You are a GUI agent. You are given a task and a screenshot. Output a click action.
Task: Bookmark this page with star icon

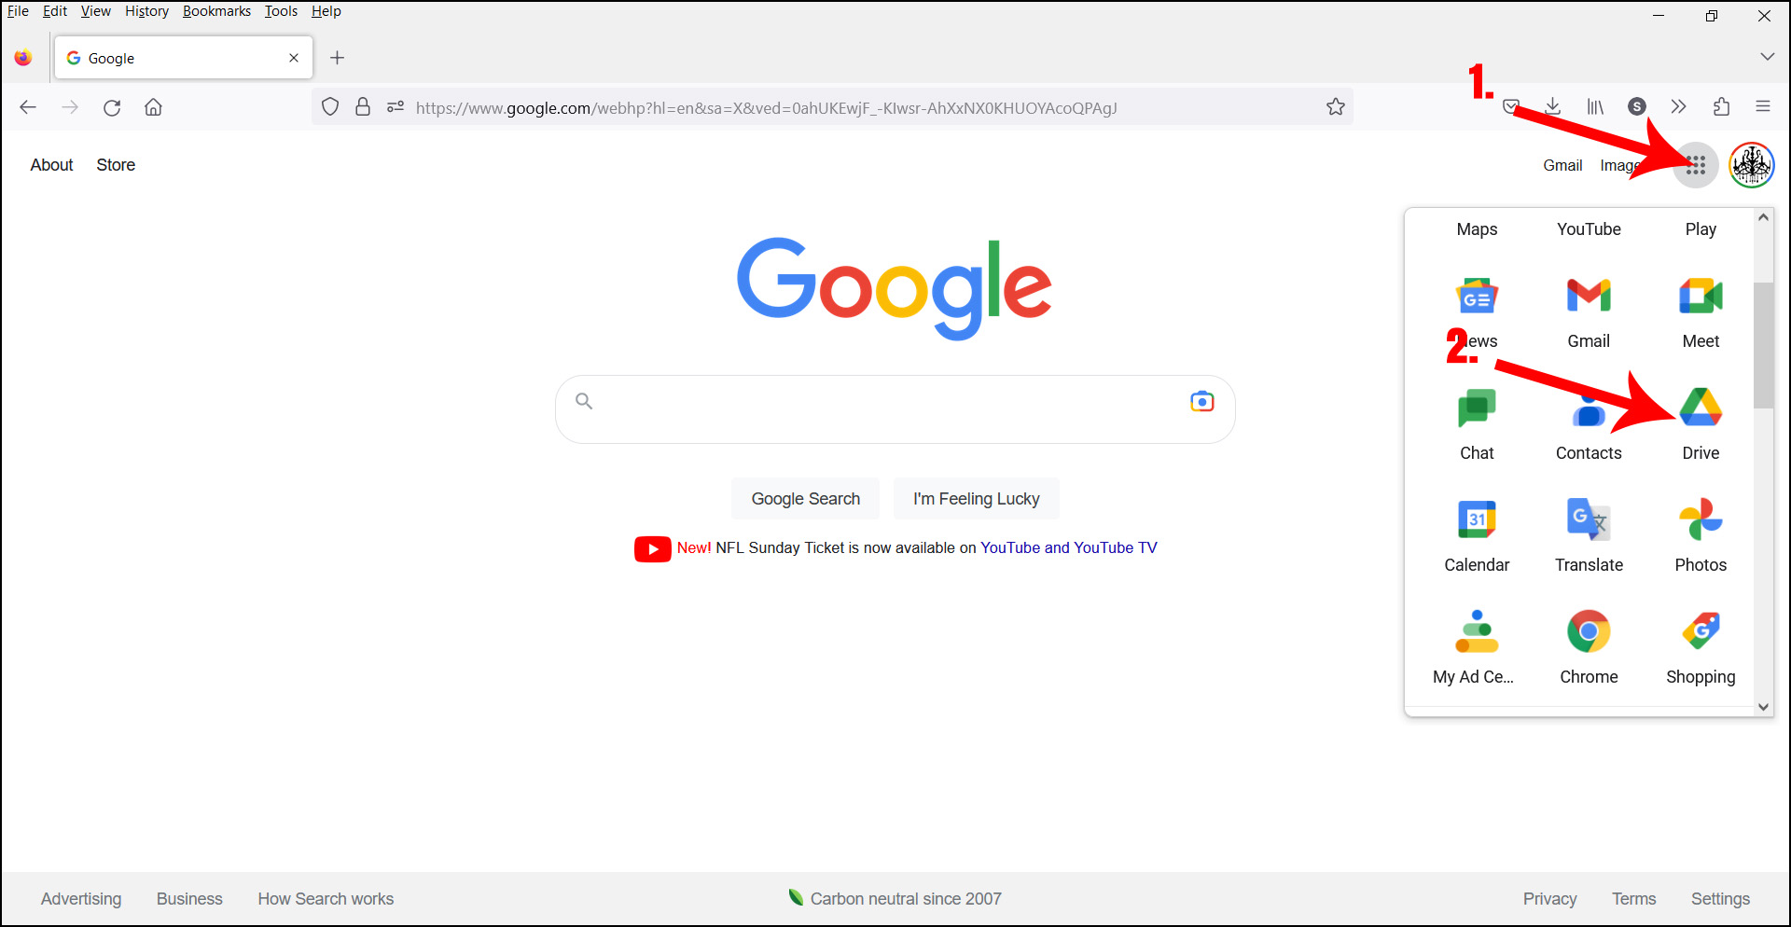tap(1336, 107)
